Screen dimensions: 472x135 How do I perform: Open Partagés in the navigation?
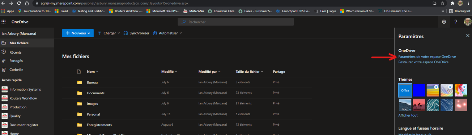(16, 61)
